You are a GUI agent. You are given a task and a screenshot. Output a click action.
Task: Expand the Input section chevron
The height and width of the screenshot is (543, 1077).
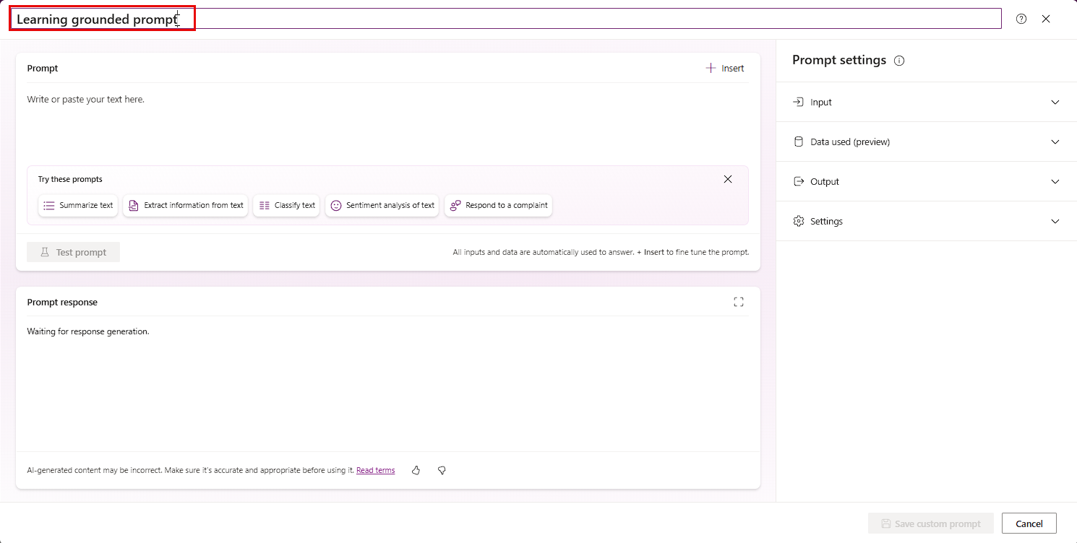(1055, 103)
